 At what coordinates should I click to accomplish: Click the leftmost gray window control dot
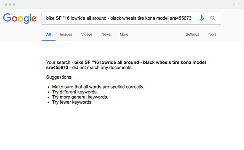pos(6,5)
